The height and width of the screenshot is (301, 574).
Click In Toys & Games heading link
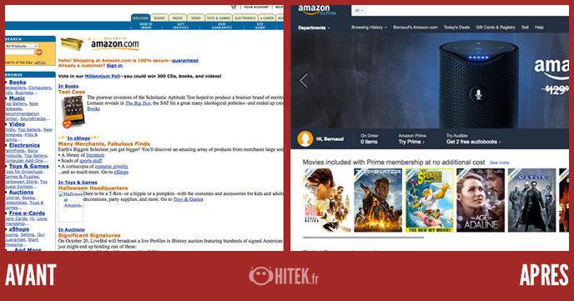pyautogui.click(x=78, y=182)
